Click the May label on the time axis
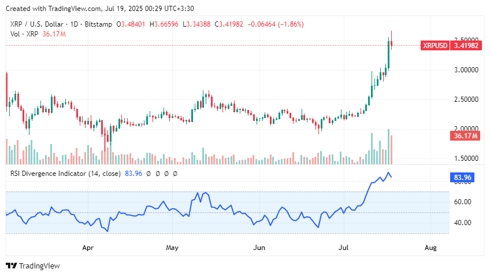490x276 pixels. [172, 246]
